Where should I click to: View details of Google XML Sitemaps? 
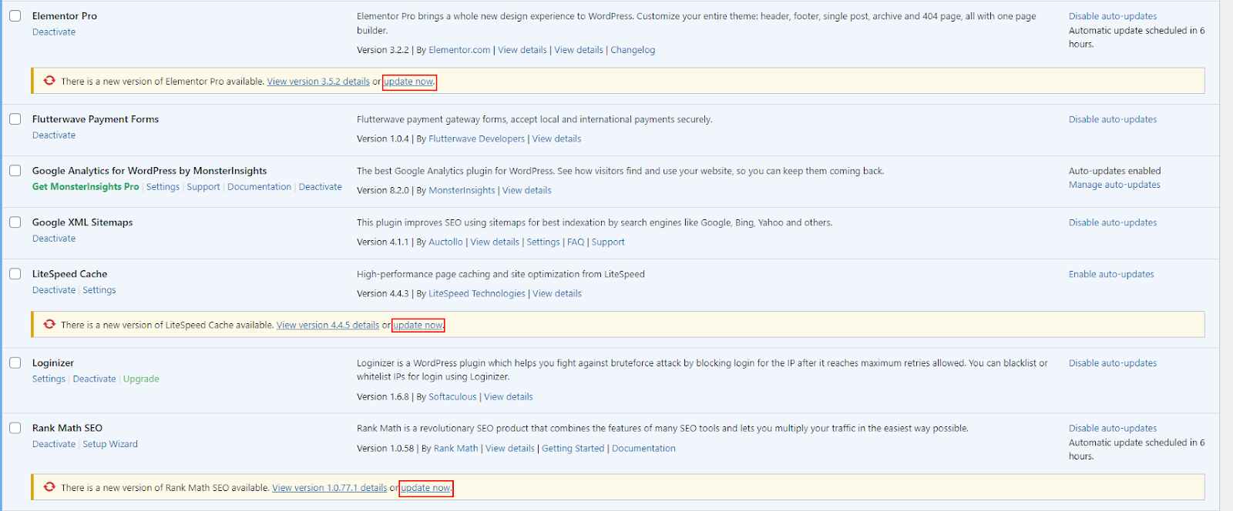(x=495, y=242)
